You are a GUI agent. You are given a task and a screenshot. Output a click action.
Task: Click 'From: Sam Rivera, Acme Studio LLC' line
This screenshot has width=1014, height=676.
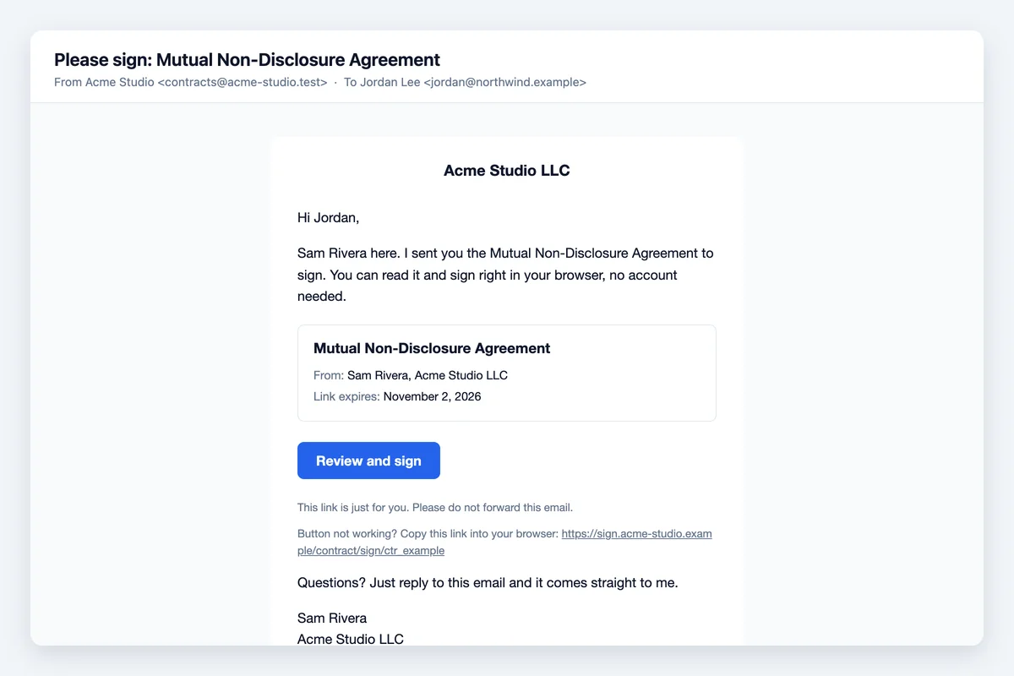click(411, 375)
